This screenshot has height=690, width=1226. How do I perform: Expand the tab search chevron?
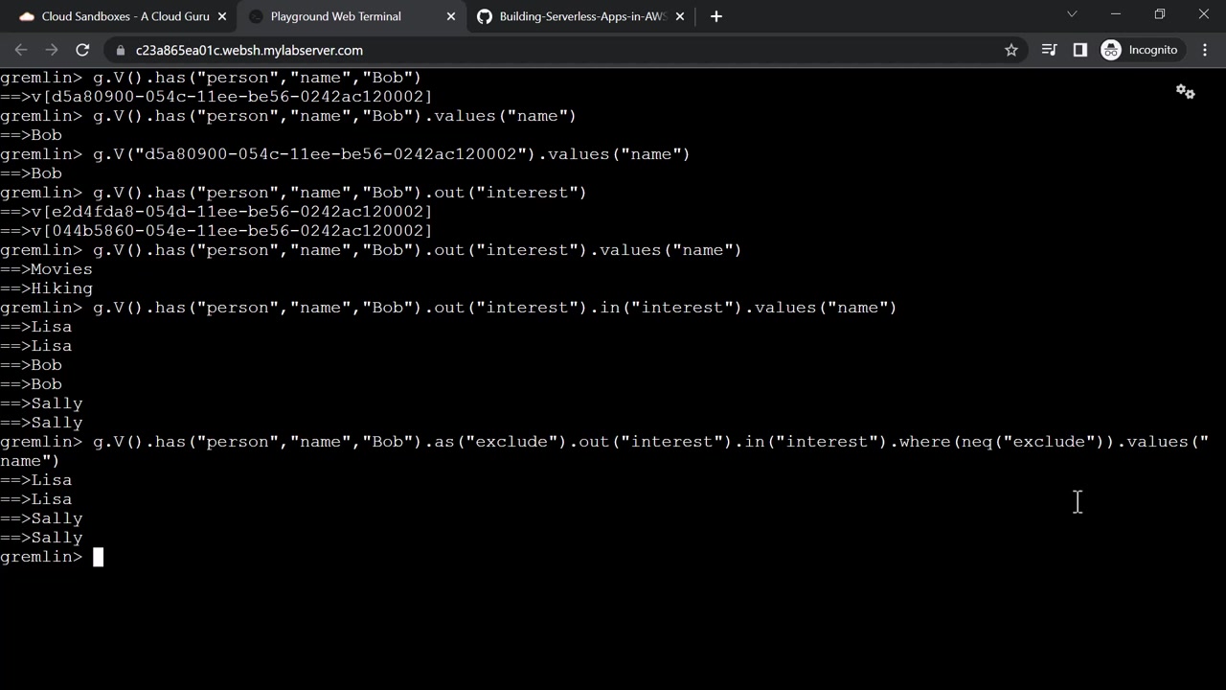(1072, 14)
